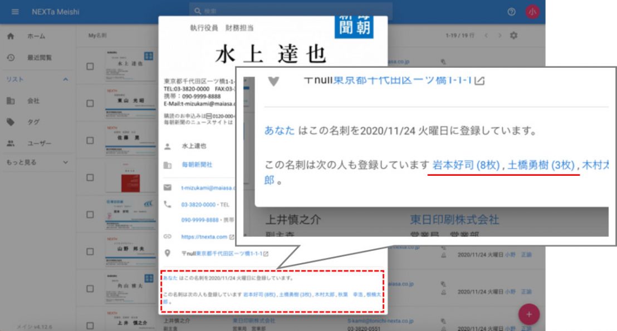Open タグ in the sidebar

coord(33,122)
